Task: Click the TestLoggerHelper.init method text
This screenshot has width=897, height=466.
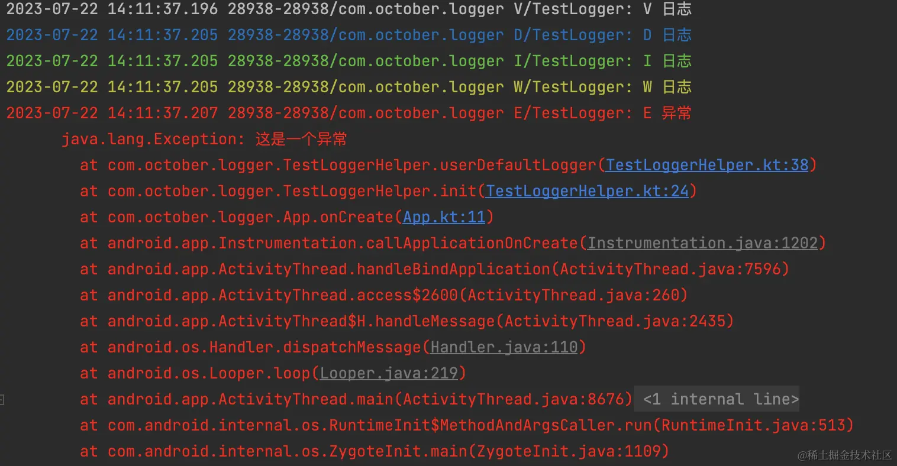Action: click(x=379, y=191)
